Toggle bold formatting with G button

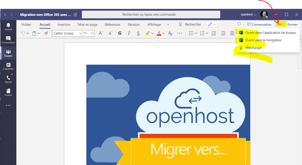[120, 33]
